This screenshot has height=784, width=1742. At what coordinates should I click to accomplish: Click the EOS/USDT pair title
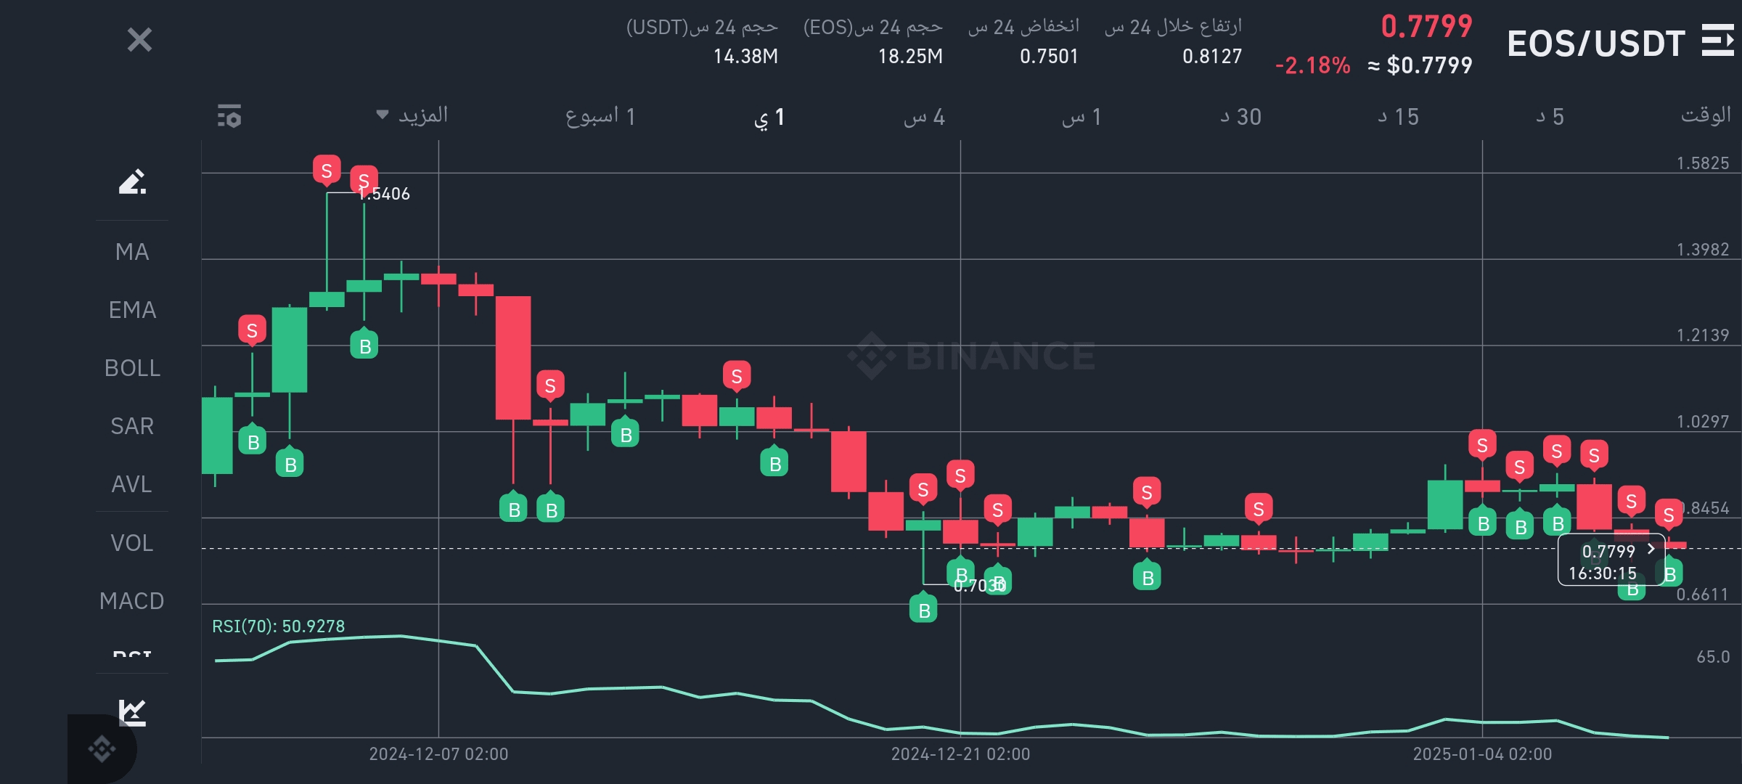click(1595, 44)
